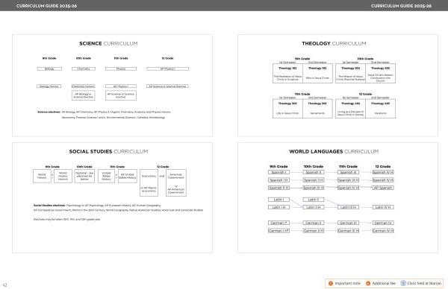
Task: Click the left Curriculum Guide 2025-26 header
Action: 46,6
